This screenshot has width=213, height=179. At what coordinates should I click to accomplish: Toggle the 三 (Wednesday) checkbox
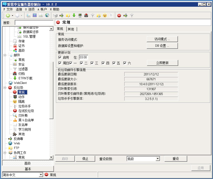(92, 63)
